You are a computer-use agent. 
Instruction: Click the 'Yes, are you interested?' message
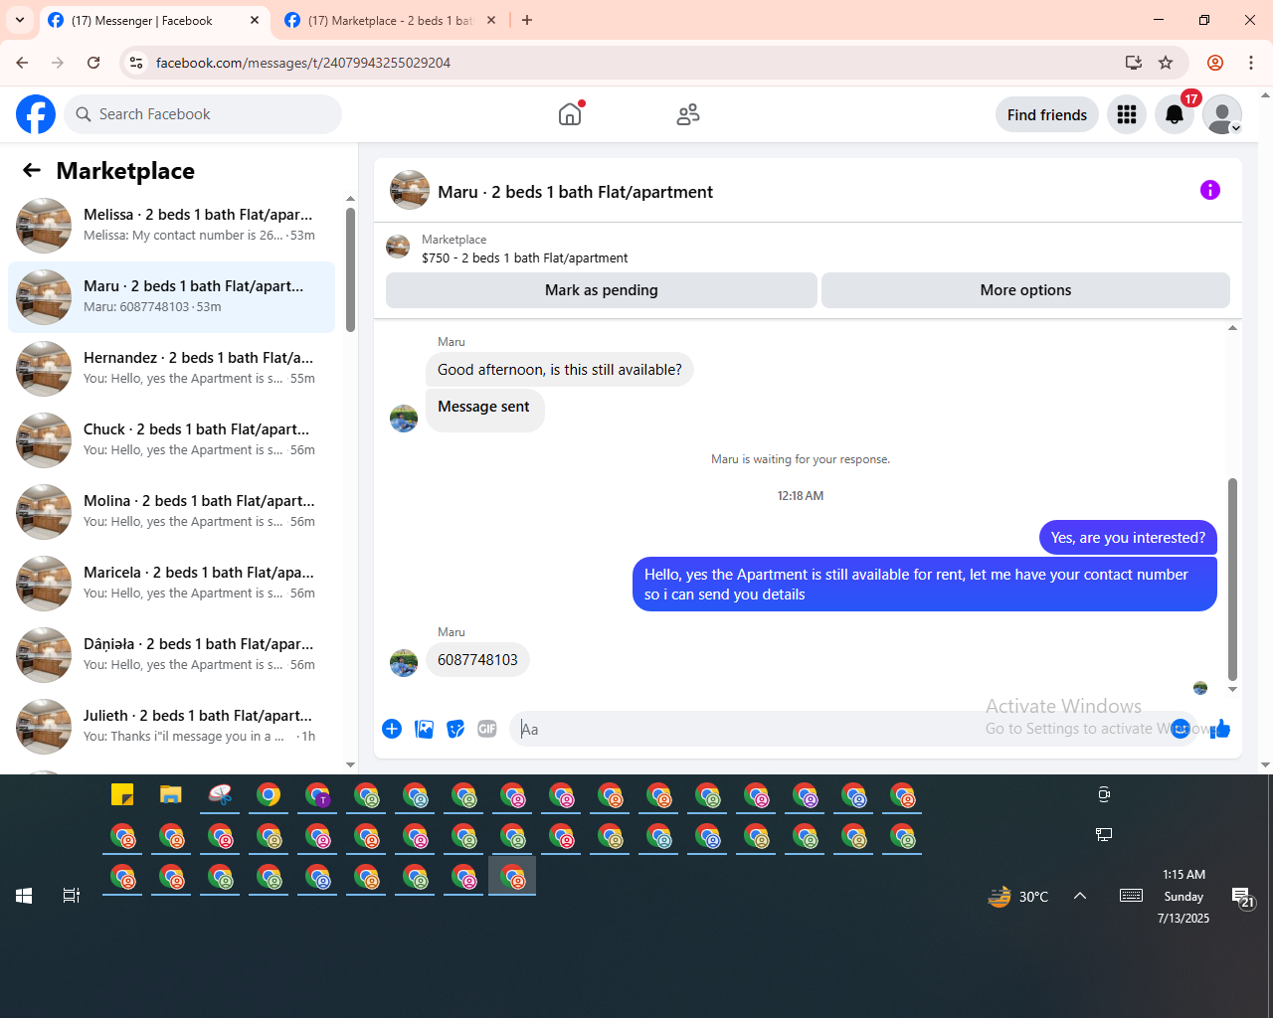coord(1128,538)
